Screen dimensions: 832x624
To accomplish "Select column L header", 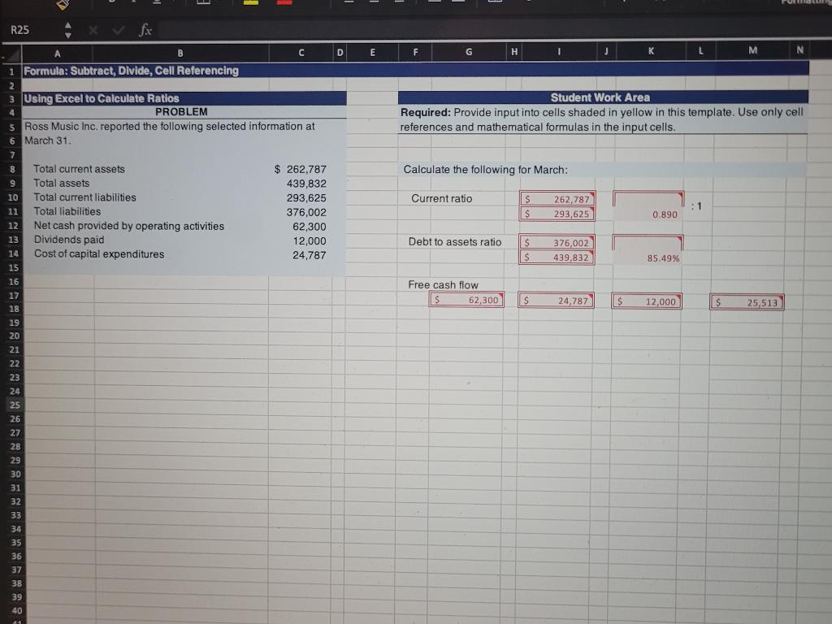I will pyautogui.click(x=700, y=51).
